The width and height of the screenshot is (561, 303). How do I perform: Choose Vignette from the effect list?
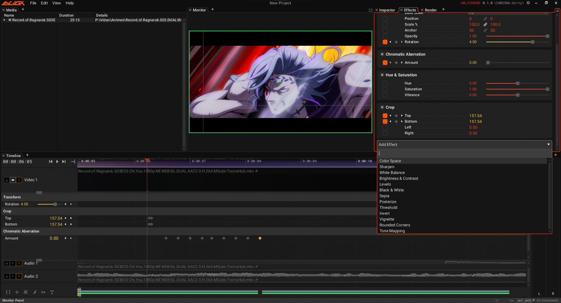click(x=463, y=219)
